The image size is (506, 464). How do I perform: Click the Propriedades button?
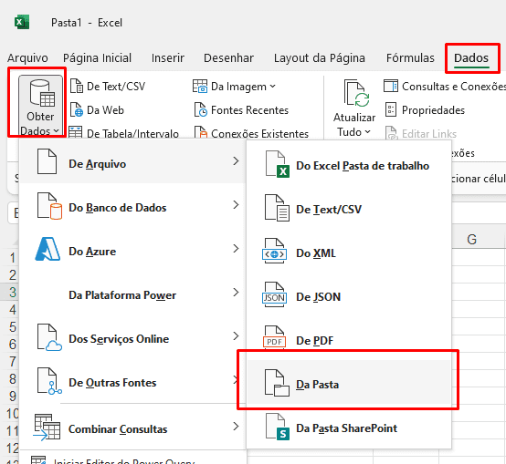tap(425, 109)
